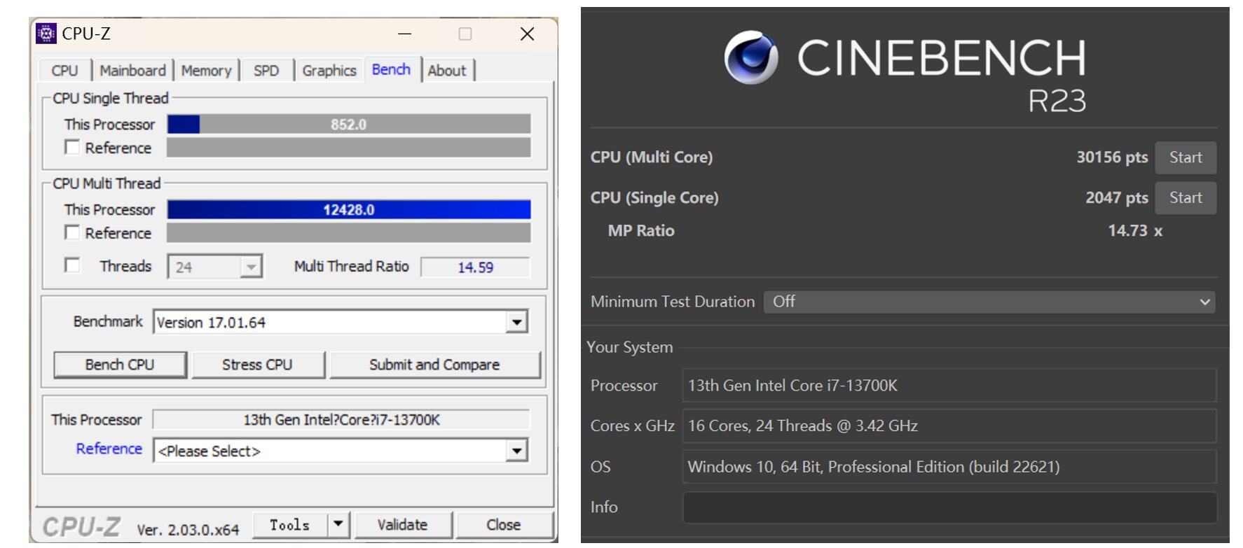Open the Threads count dropdown showing 24

click(215, 267)
